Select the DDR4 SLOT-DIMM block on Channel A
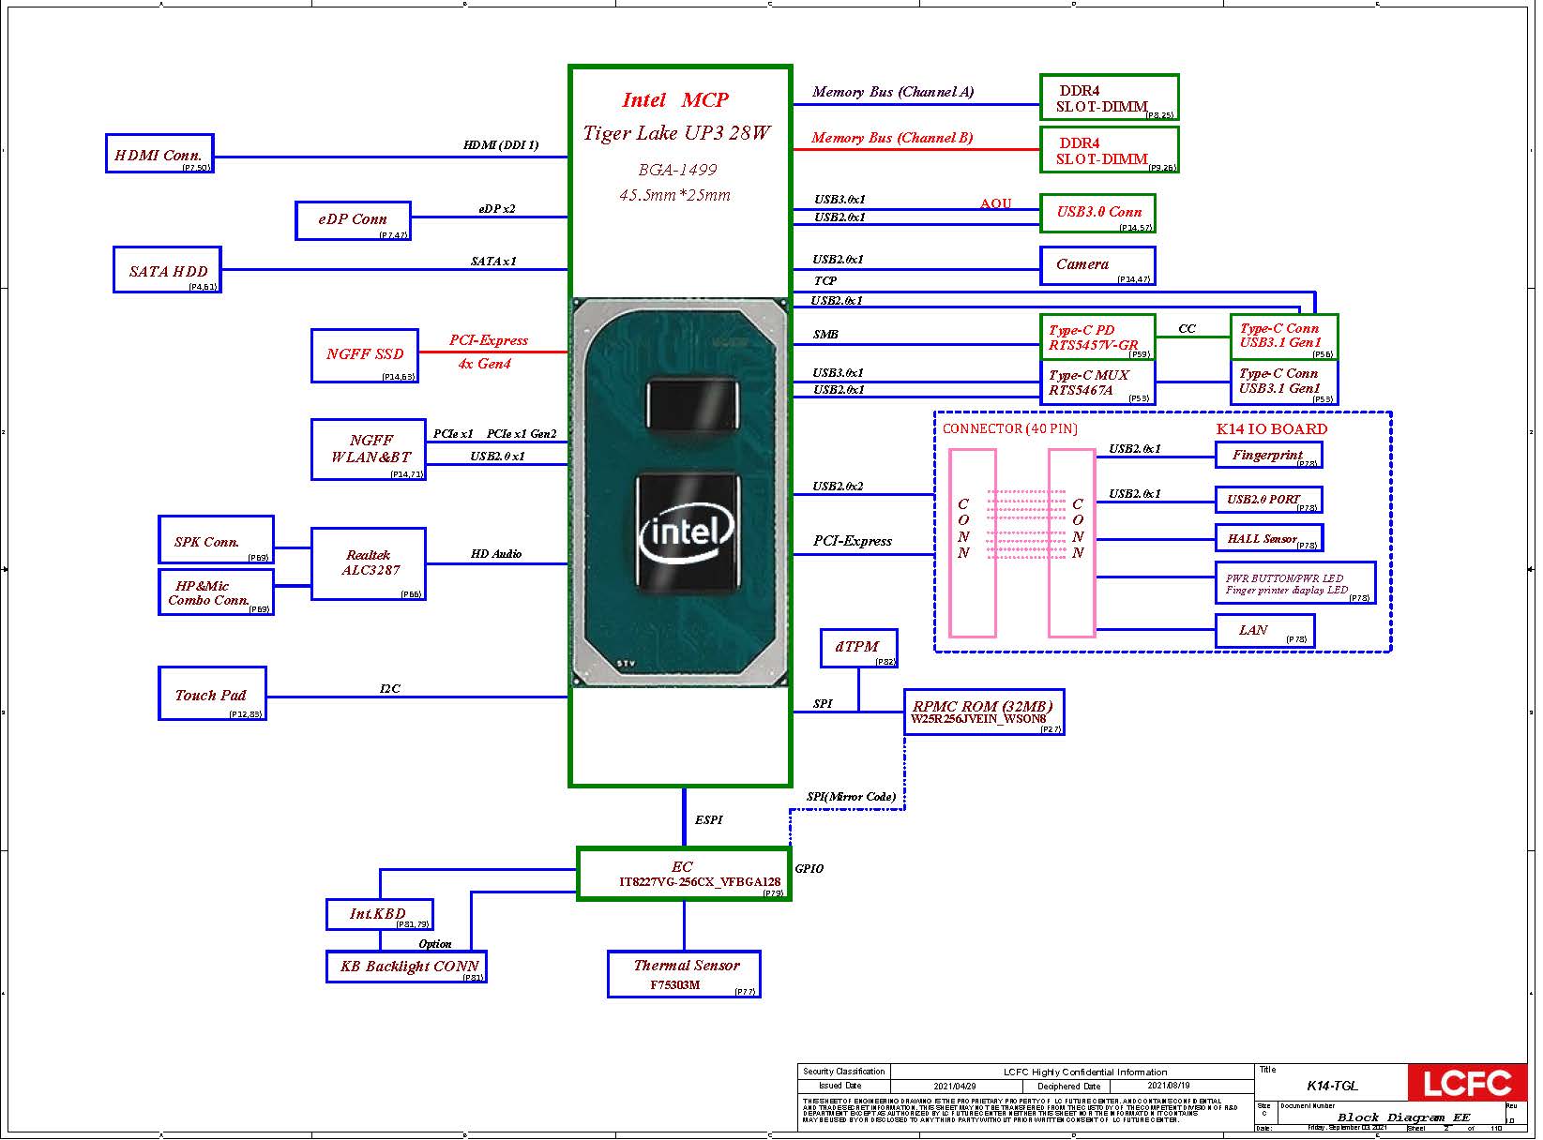The height and width of the screenshot is (1140, 1543). (1110, 97)
